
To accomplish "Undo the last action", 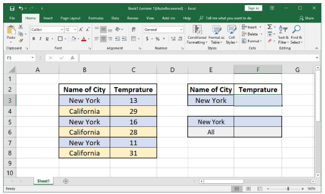I will (x=21, y=8).
